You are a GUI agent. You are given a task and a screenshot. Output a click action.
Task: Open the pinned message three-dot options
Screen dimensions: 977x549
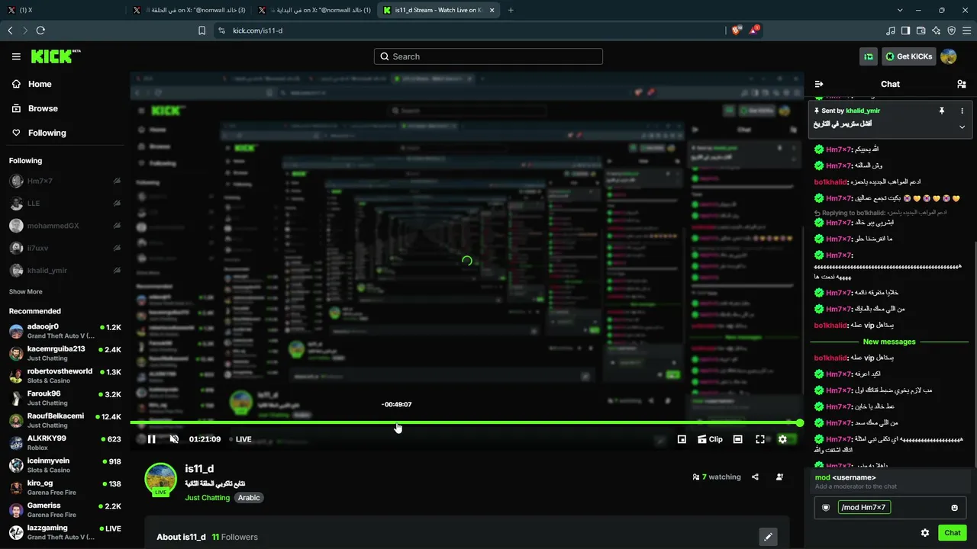point(962,111)
